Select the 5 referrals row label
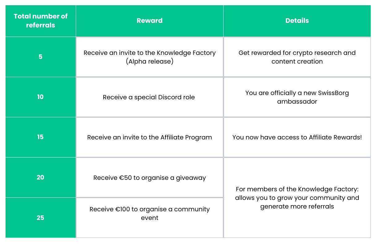378x244 pixels. point(41,57)
